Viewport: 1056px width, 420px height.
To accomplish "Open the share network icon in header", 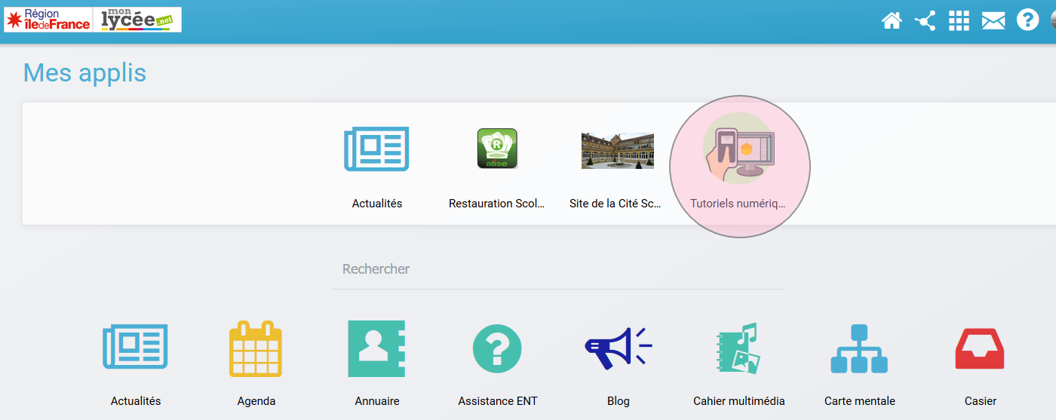I will 925,21.
